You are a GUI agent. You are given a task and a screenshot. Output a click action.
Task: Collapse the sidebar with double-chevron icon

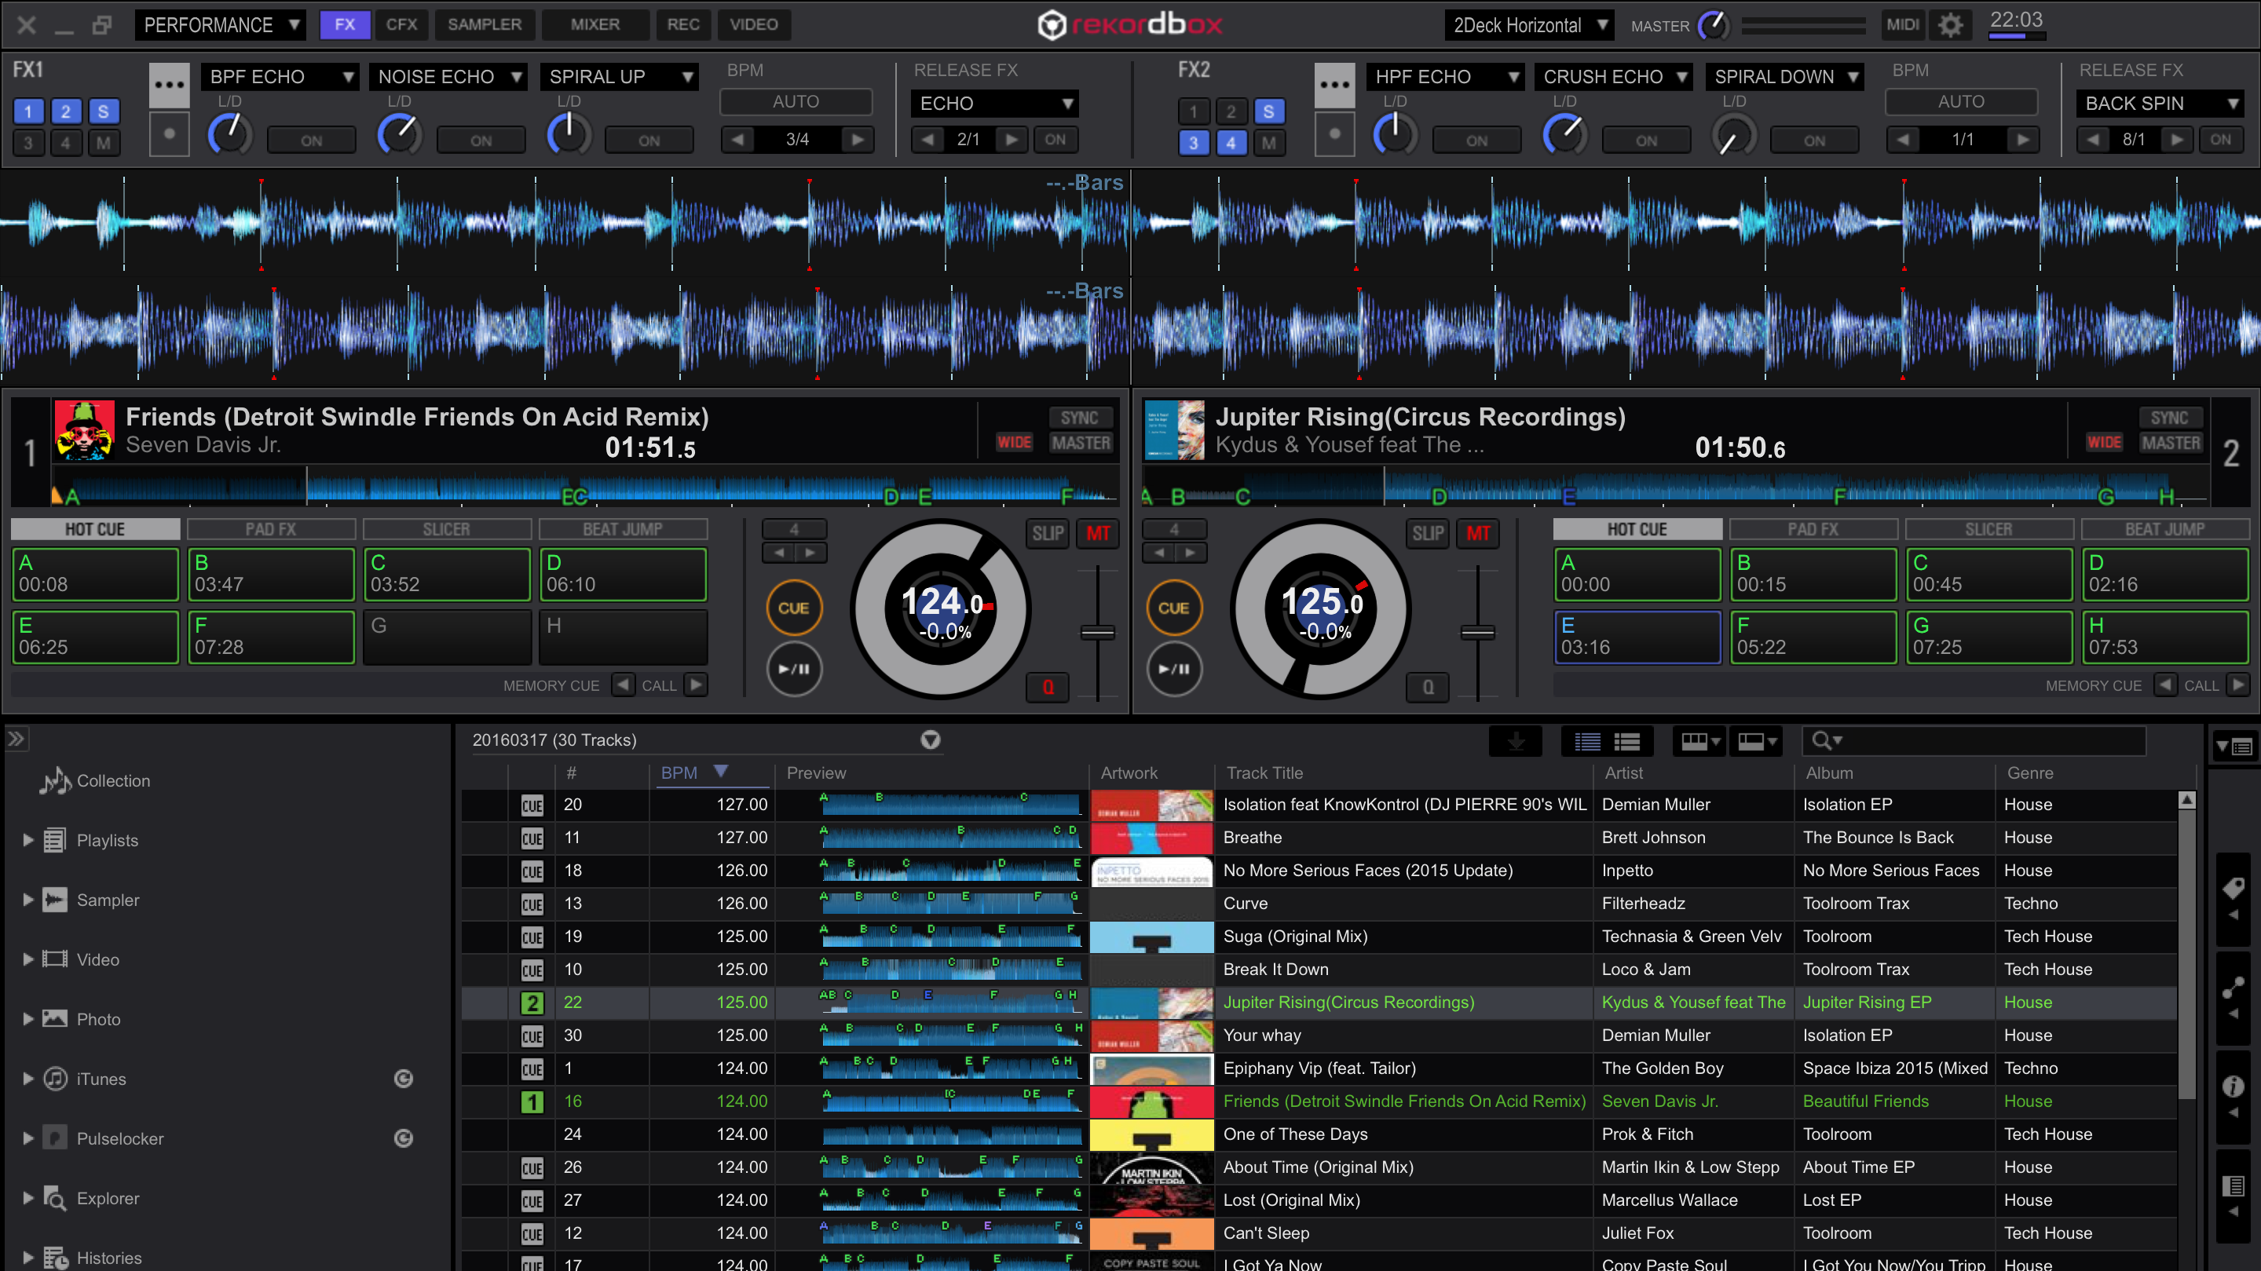pos(16,739)
